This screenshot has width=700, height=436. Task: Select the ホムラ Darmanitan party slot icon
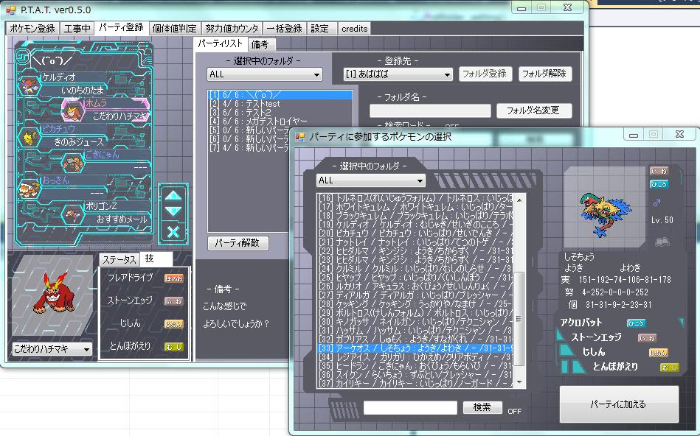72,110
